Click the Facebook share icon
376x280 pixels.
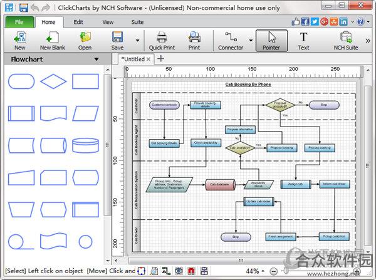coord(305,21)
